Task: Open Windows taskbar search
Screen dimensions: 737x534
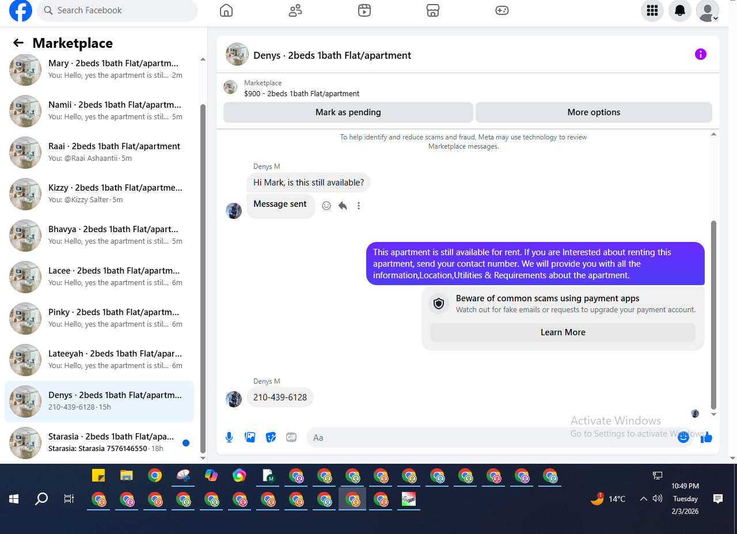Action: 41,499
